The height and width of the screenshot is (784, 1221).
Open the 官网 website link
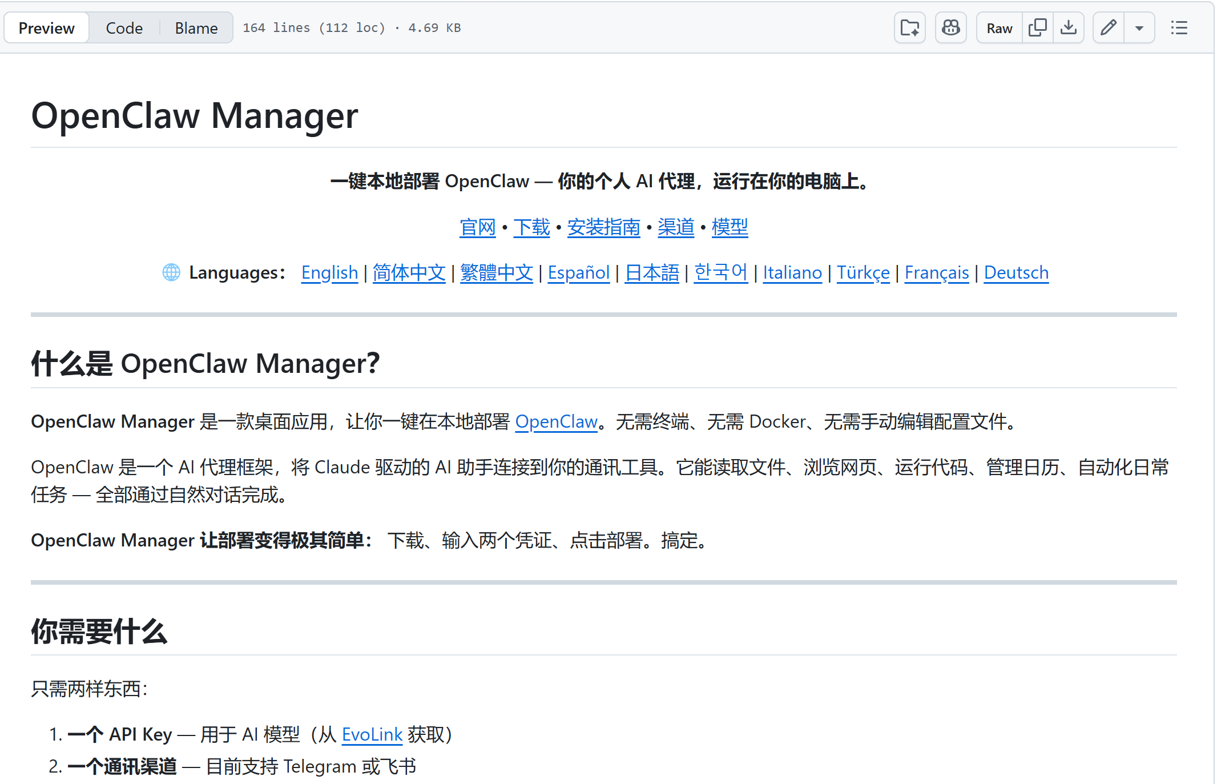point(477,227)
